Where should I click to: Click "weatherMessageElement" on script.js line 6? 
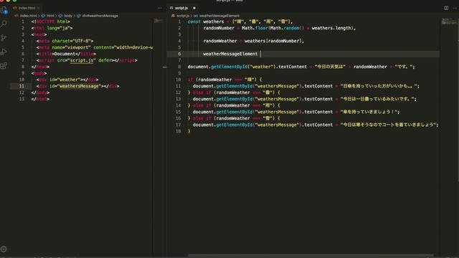click(x=230, y=54)
